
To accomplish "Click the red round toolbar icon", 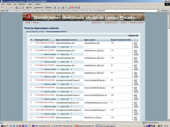I will tap(72, 7).
